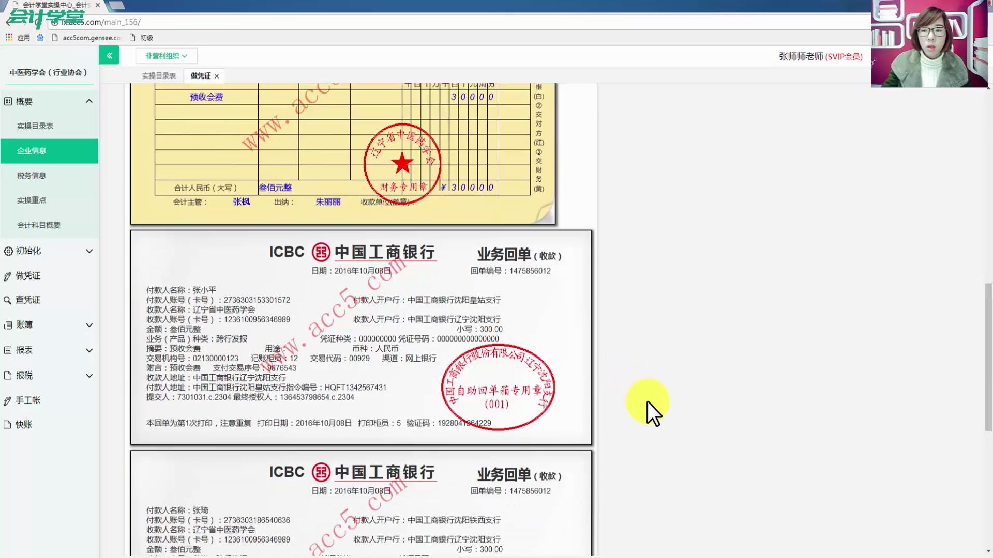Screen dimensions: 993x558
Task: Close the 做凭证 tab
Action: (217, 76)
